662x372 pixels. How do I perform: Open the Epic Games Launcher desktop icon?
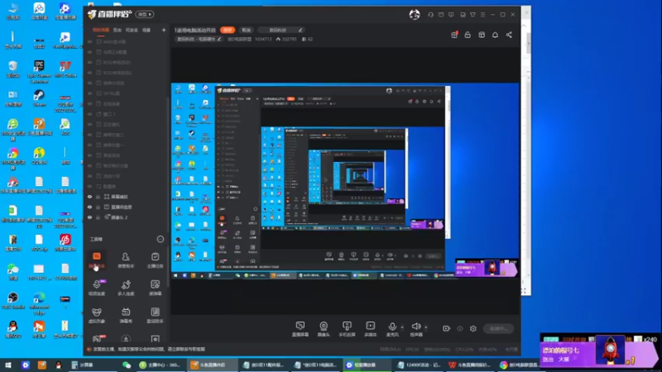click(39, 71)
